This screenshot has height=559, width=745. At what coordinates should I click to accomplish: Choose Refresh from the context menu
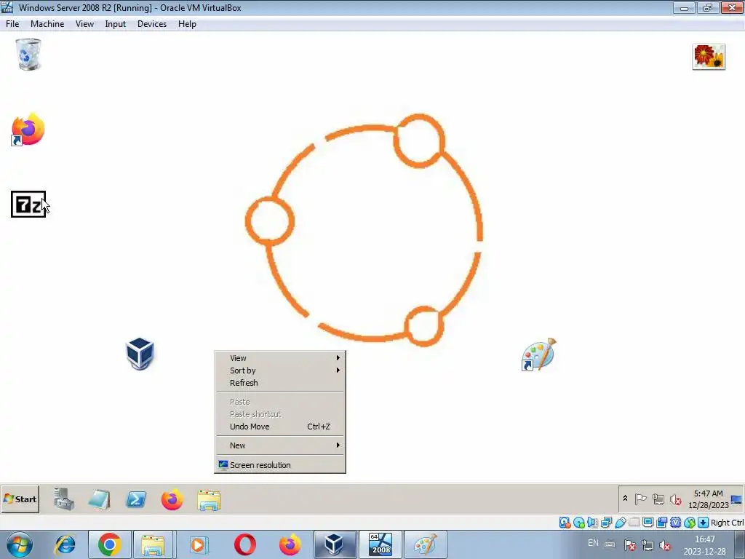280,383
